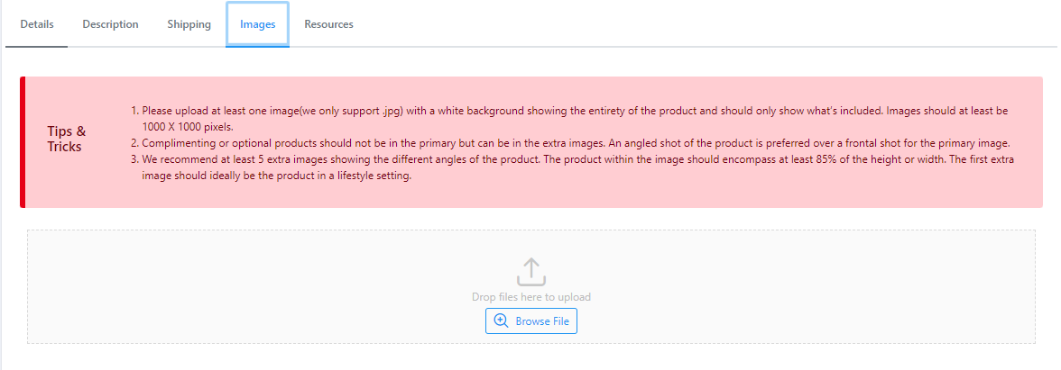Switch to the Description tab
This screenshot has height=370, width=1061.
(x=110, y=24)
